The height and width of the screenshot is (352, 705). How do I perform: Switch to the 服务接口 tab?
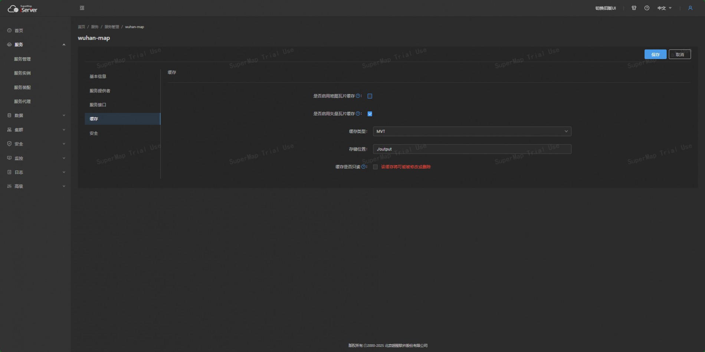pyautogui.click(x=122, y=105)
